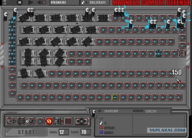
Task: Click the blue RANGE stat icon
Action: click(101, 132)
